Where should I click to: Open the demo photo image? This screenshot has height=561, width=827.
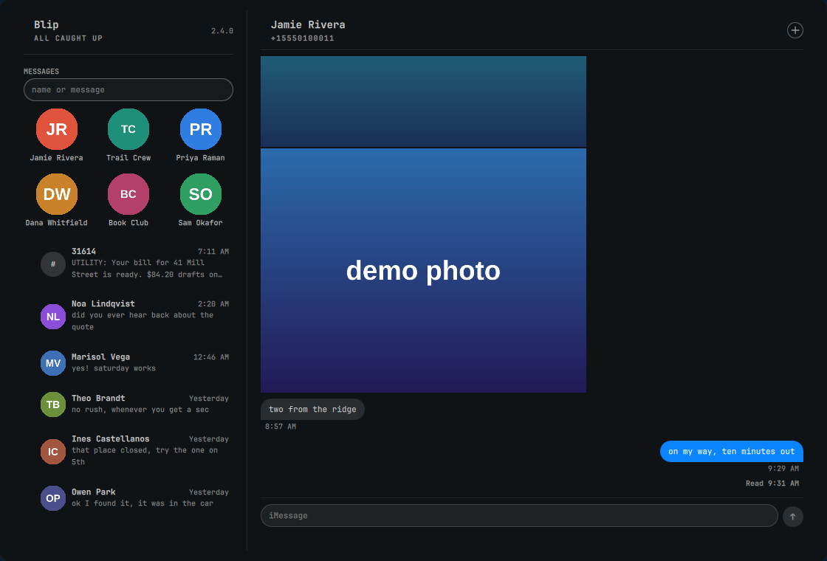[x=423, y=270]
